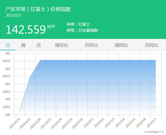Open the 周 tab
This screenshot has width=166, height=135.
(x=23, y=45)
